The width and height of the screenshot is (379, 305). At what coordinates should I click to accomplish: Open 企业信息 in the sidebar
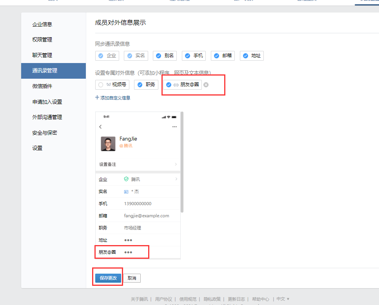(42, 24)
